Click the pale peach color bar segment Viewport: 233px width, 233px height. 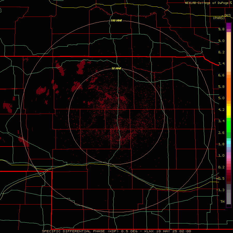click(229, 53)
